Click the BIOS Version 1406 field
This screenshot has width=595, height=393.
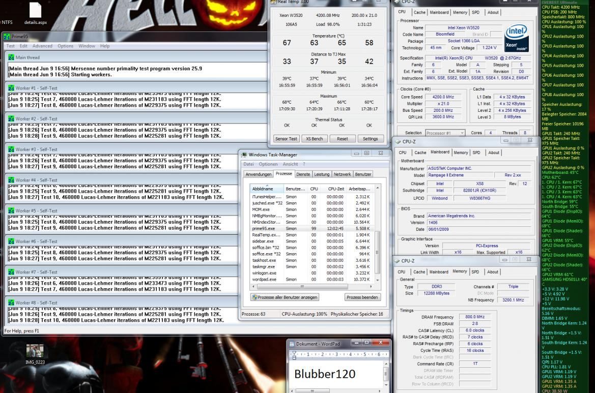click(479, 223)
